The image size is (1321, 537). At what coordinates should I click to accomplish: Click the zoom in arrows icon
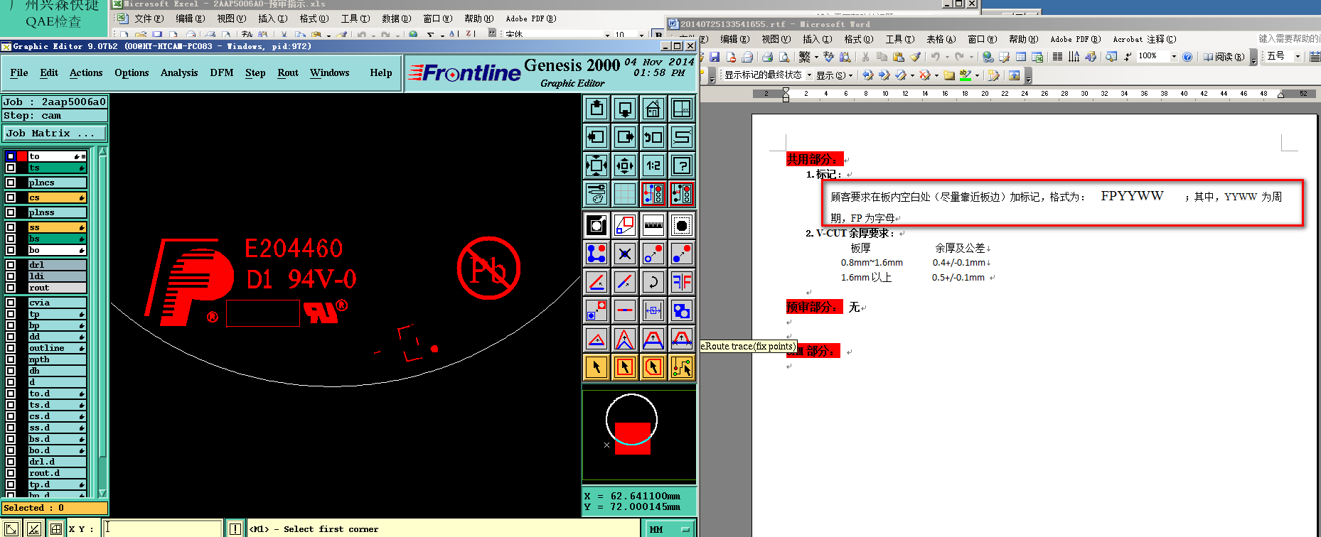(597, 166)
